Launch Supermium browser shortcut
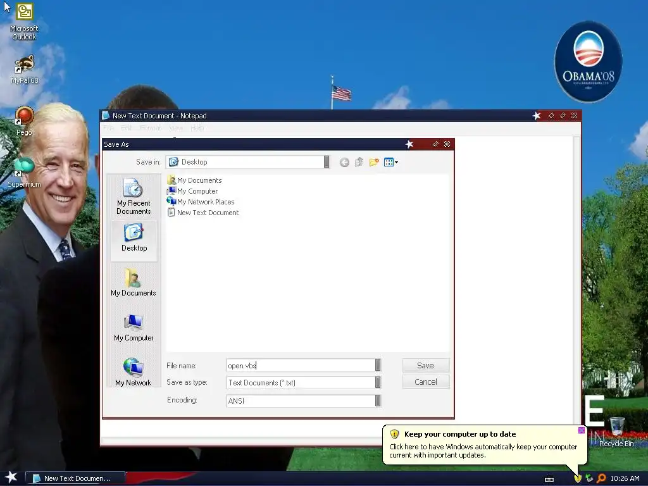The image size is (648, 486). [24, 172]
